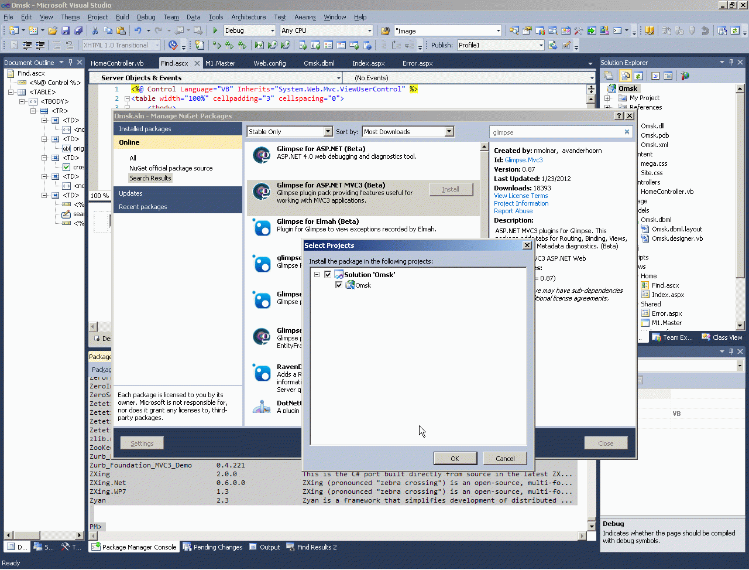Select Installed packages in NuGet sidebar
Image resolution: width=749 pixels, height=570 pixels.
click(178, 129)
